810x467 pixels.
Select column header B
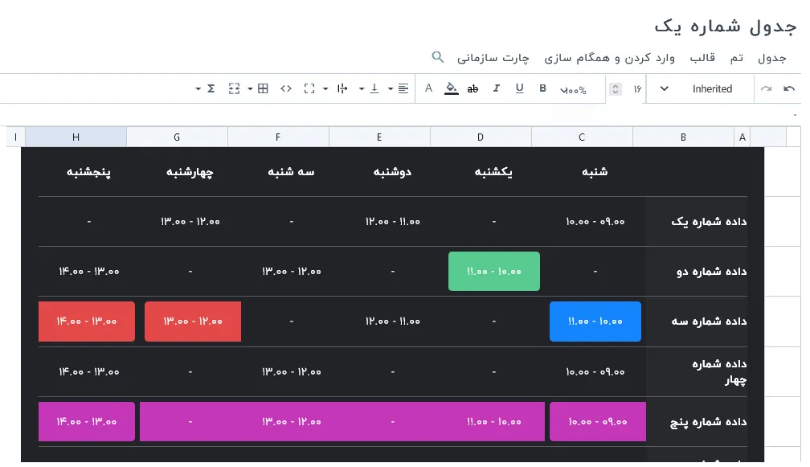pos(683,137)
